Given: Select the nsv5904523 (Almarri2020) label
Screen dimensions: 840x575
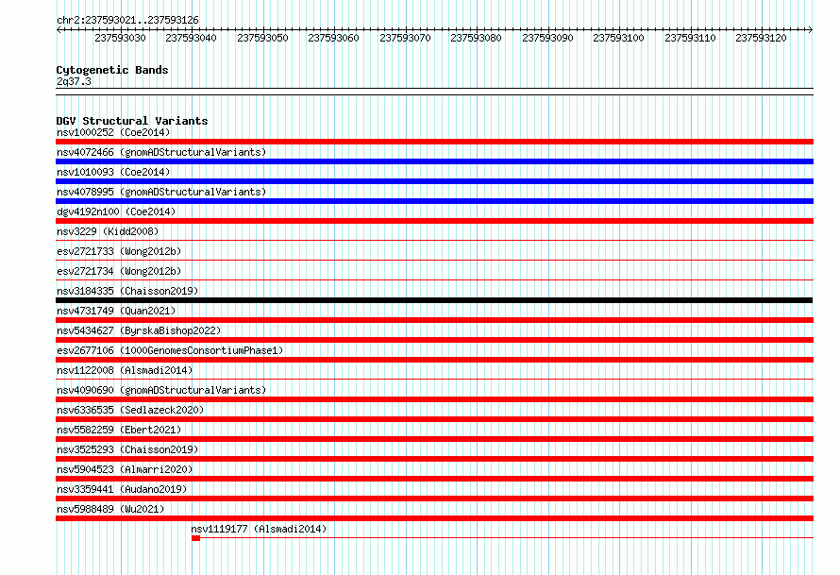Looking at the screenshot, I should 125,469.
